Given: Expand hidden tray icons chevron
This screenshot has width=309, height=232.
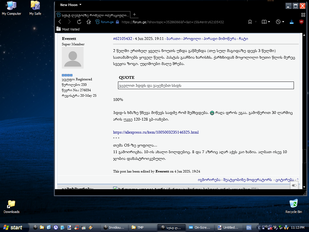Looking at the screenshot, I should click(x=259, y=227).
